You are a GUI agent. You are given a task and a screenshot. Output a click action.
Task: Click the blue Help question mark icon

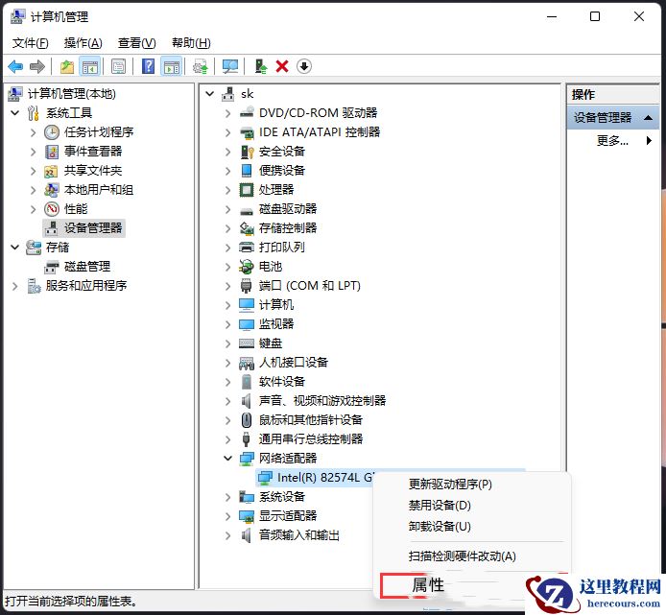click(x=148, y=66)
